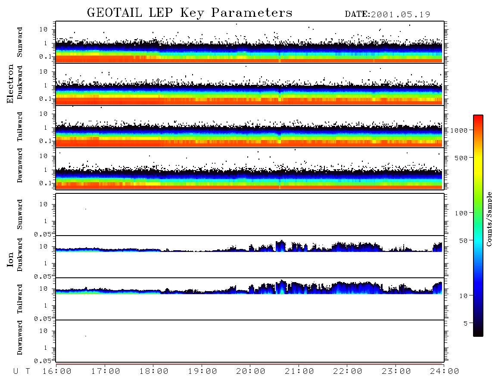The image size is (492, 379).
Task: Click the Ion 'Sunward' panel label
Action: 20,214
